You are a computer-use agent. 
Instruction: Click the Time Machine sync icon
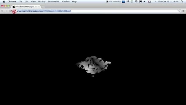tap(132, 1)
